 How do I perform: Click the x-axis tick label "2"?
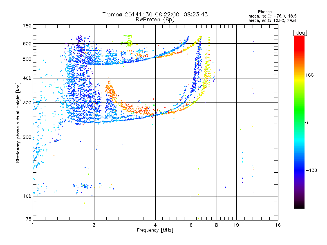click(x=94, y=225)
